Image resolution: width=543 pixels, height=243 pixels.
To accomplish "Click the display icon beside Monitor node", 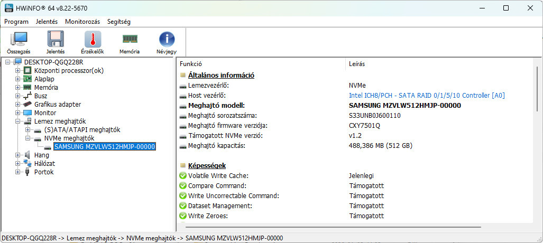I will point(27,113).
